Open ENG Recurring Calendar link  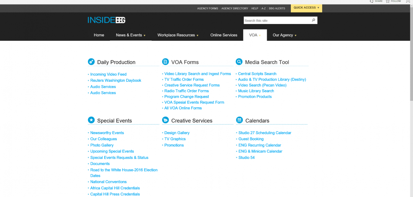[x=260, y=145]
